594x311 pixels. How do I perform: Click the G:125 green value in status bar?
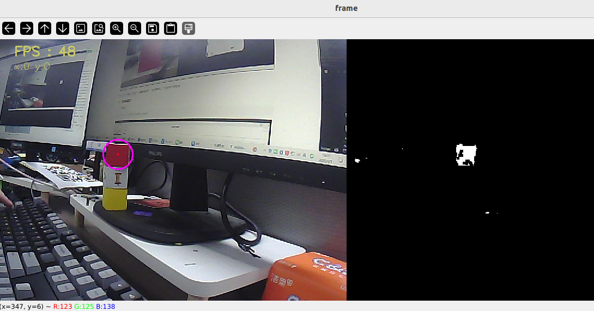point(84,307)
